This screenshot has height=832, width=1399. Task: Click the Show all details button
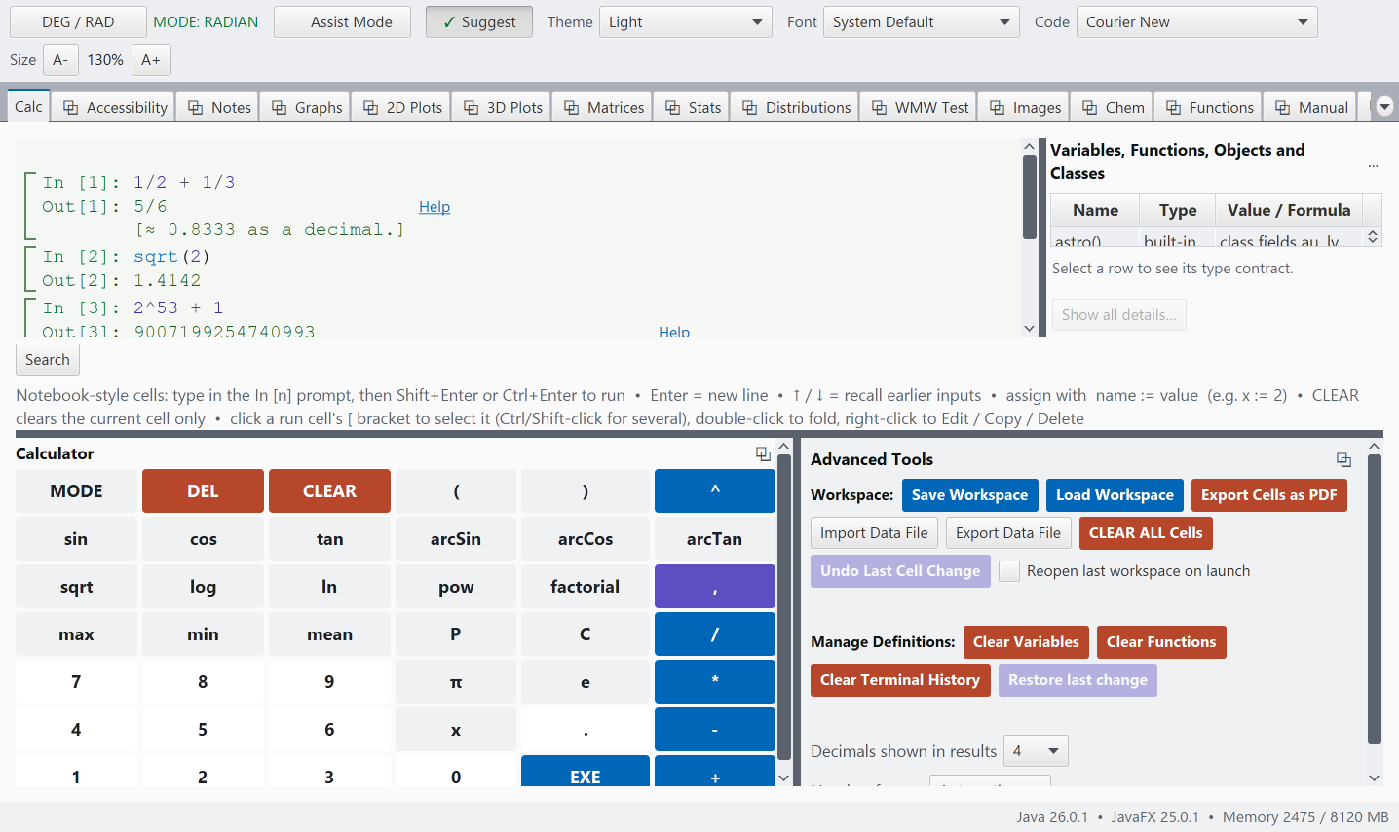(x=1118, y=315)
